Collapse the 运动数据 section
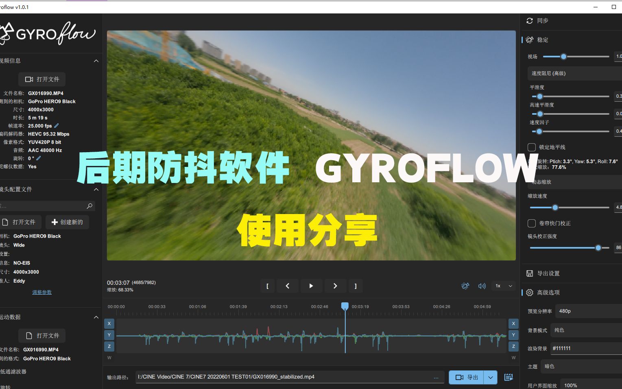622x389 pixels. (96, 317)
